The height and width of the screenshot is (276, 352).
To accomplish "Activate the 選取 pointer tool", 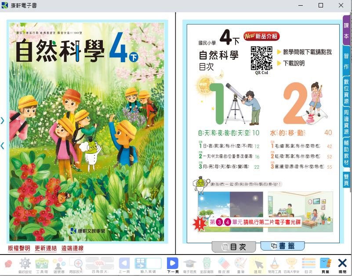I will [x=258, y=265].
